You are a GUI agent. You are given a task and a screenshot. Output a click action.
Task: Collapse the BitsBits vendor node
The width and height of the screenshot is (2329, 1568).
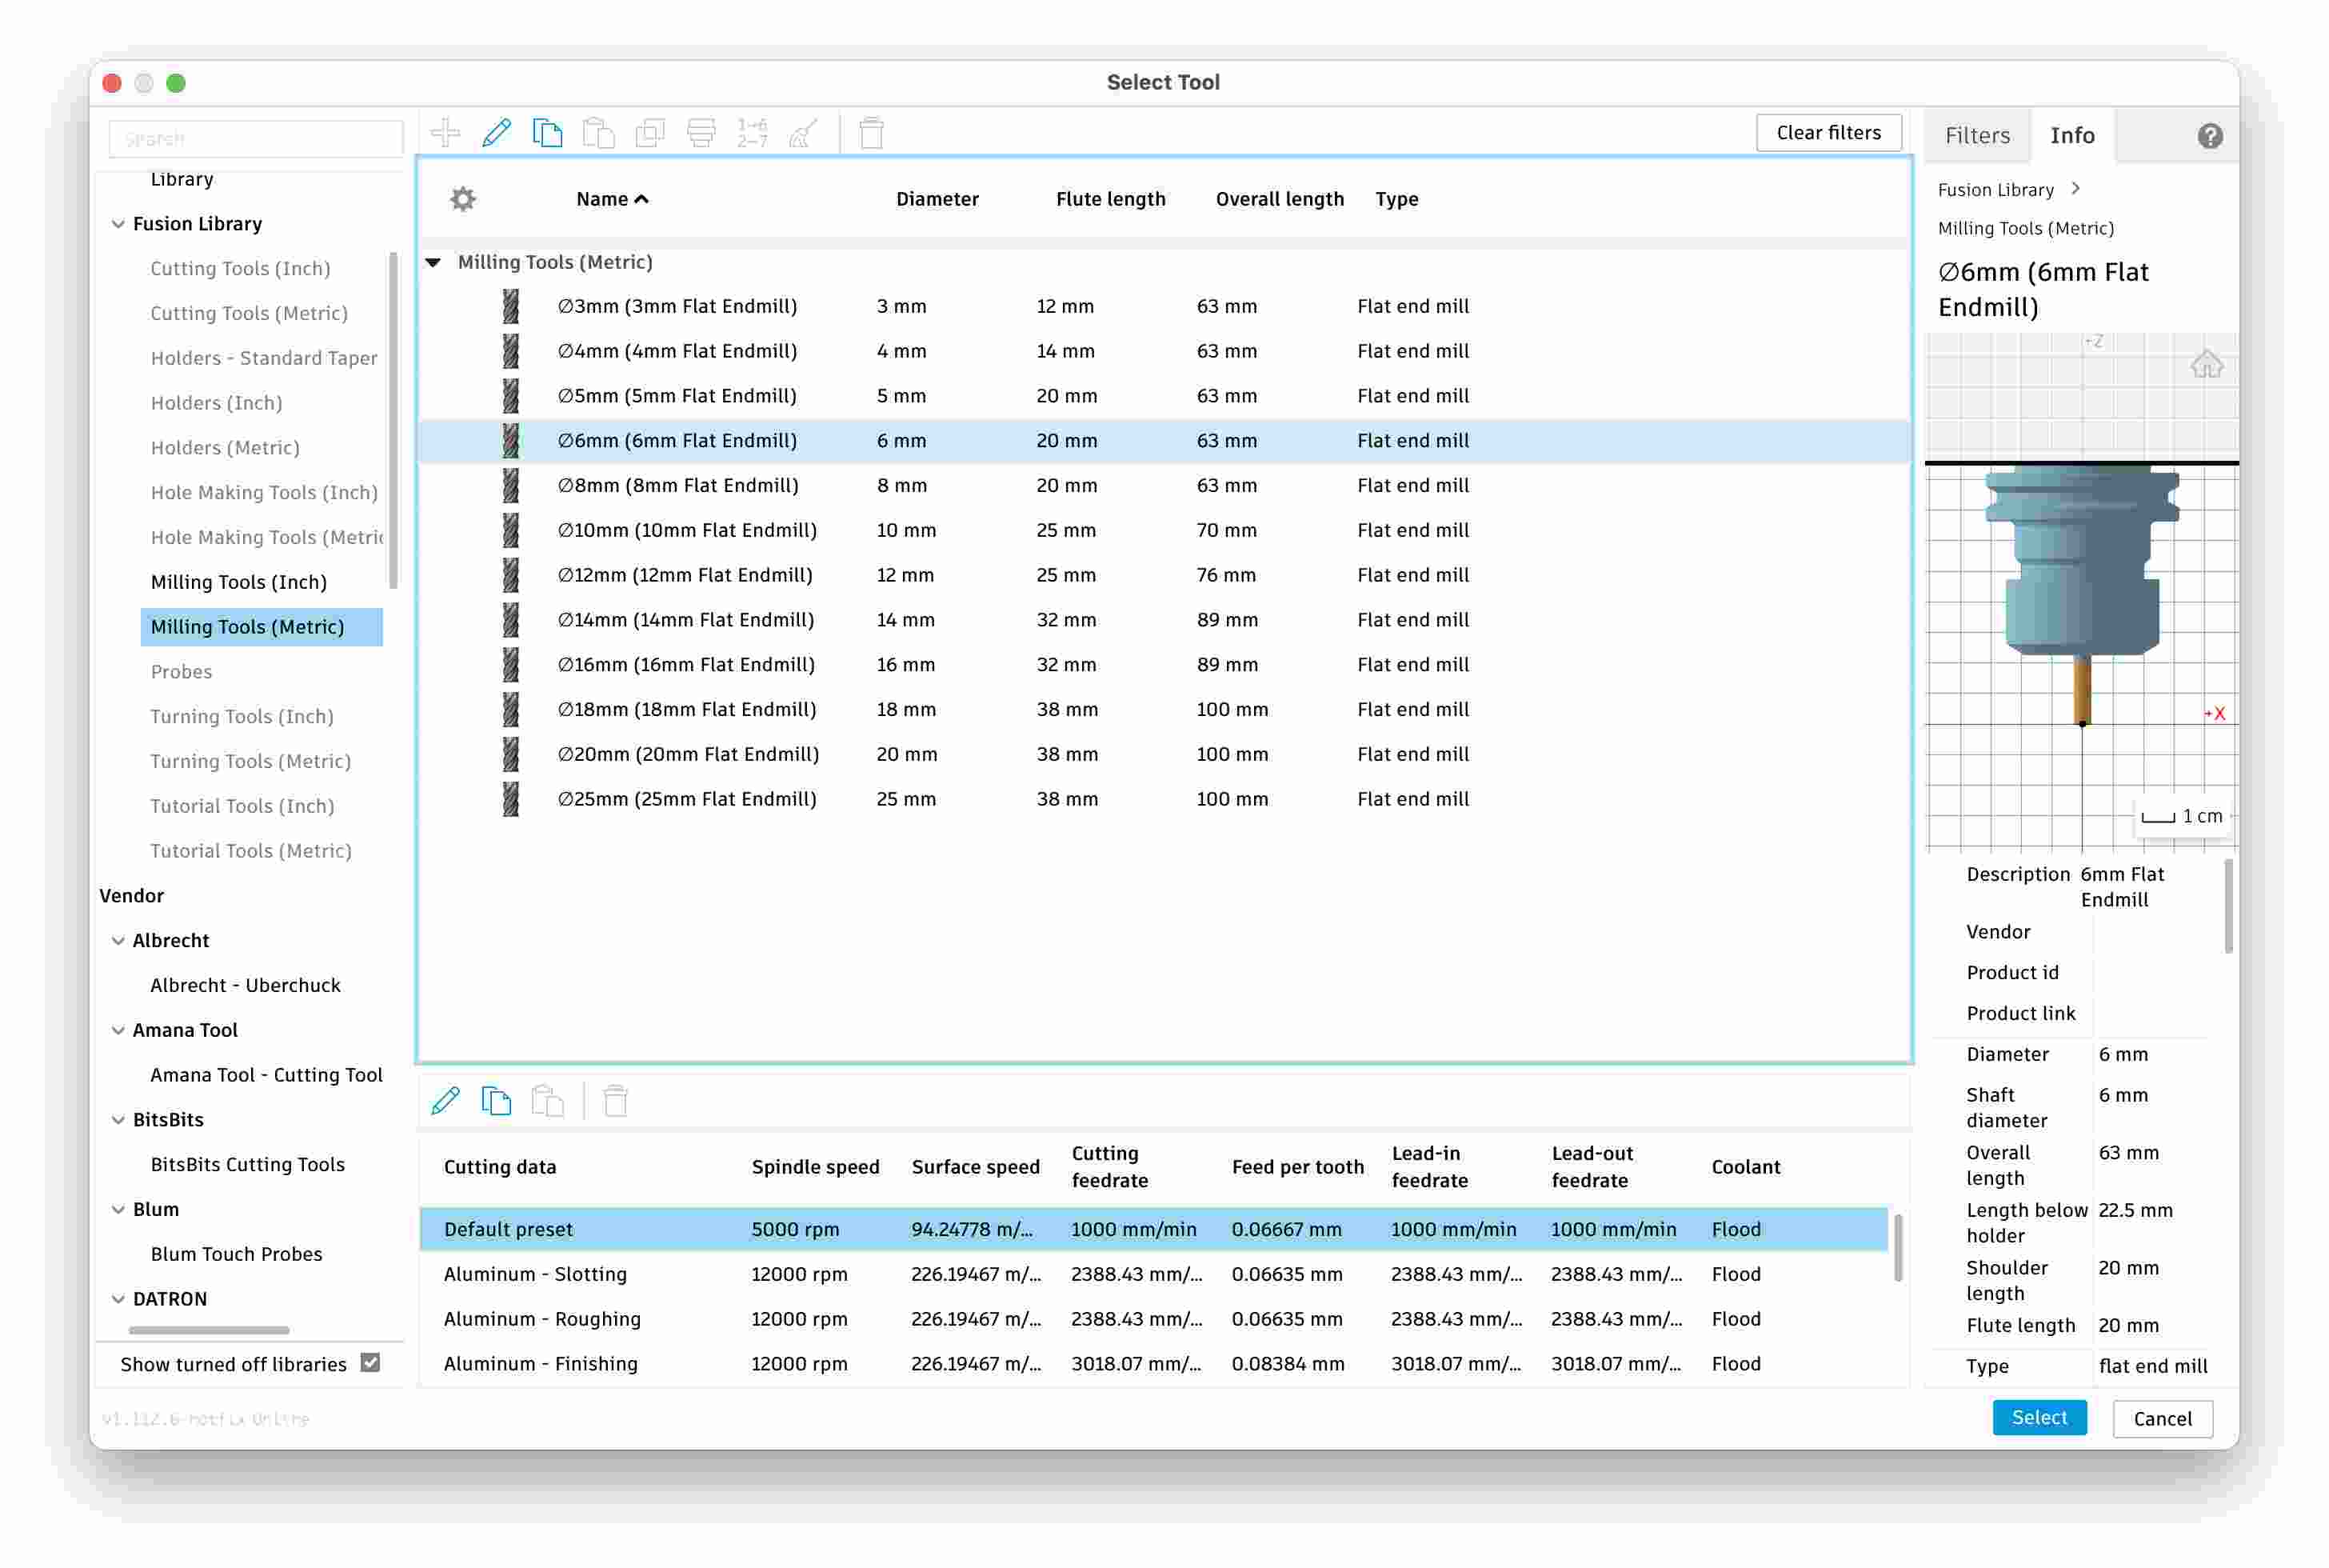(x=118, y=1120)
